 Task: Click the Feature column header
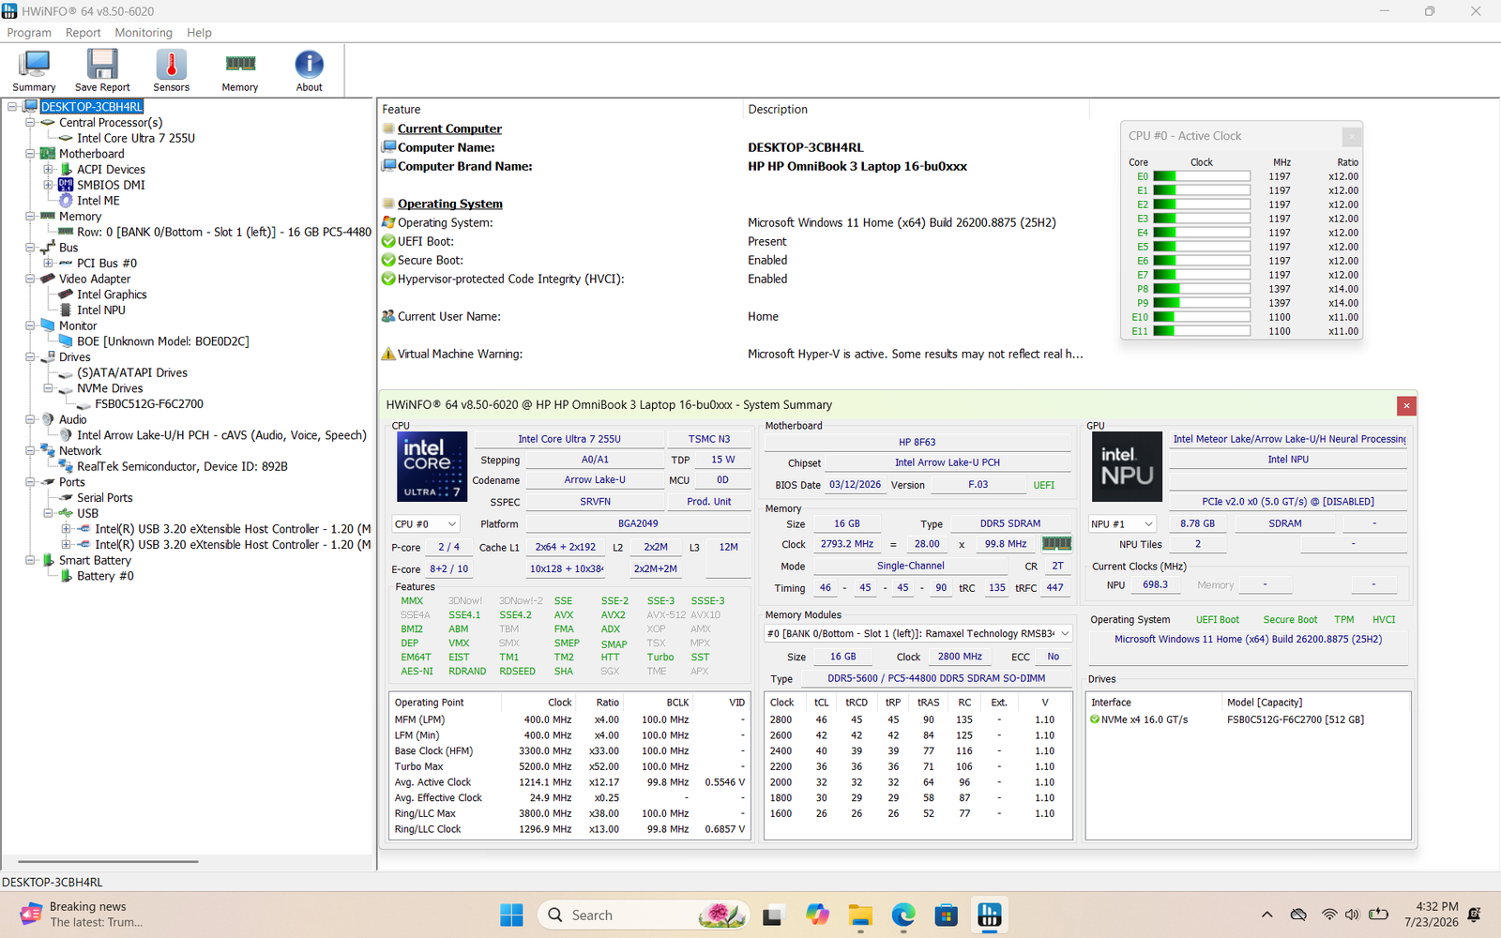[x=402, y=110]
